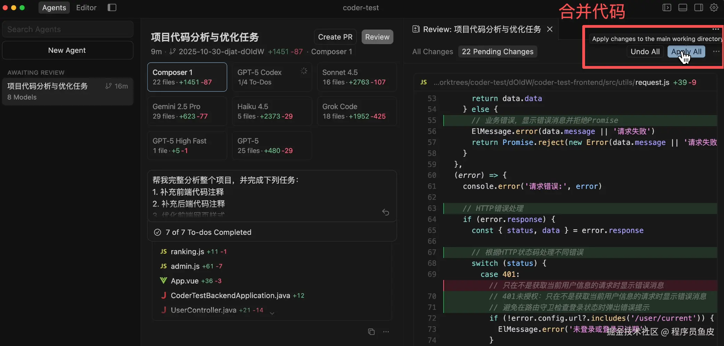Switch to the All Changes tab
The width and height of the screenshot is (724, 346).
click(433, 51)
